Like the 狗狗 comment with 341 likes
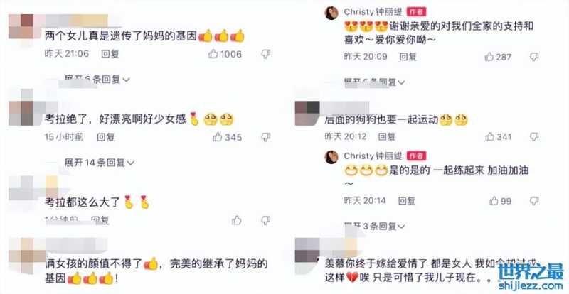 [x=490, y=136]
